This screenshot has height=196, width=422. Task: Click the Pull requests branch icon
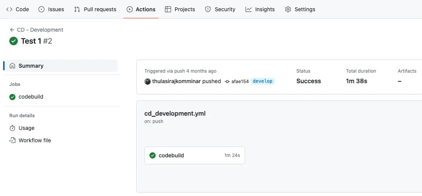(x=77, y=9)
